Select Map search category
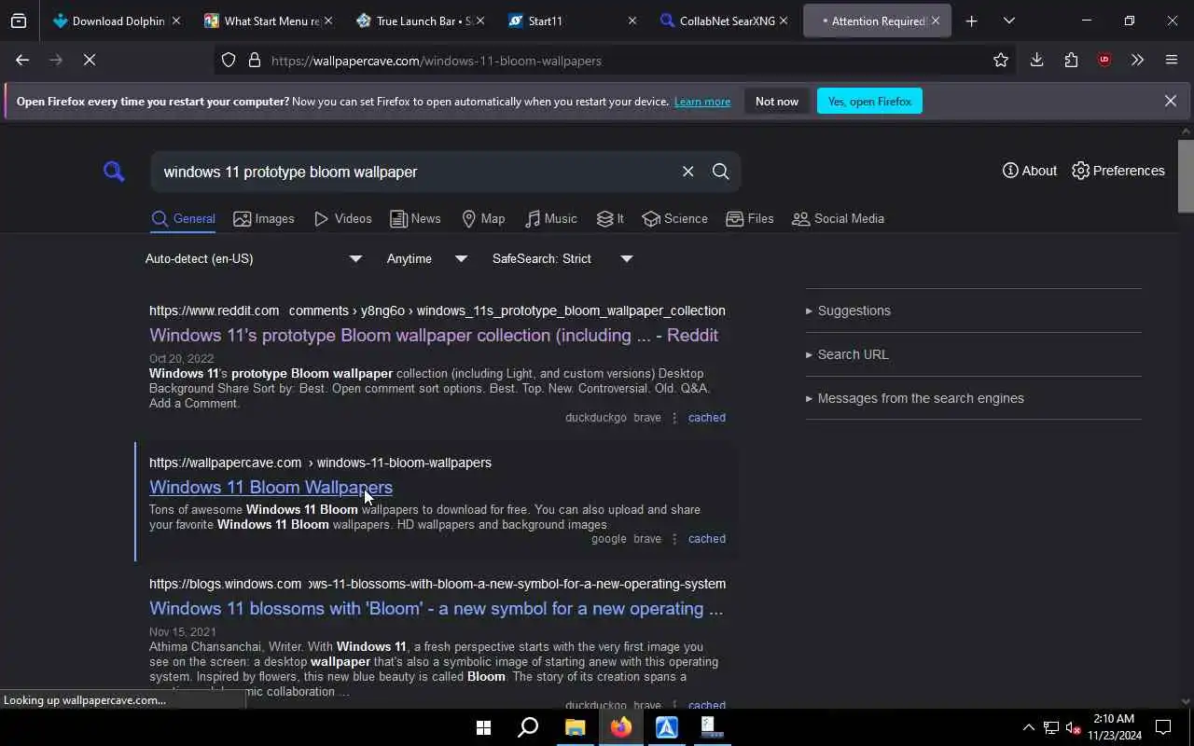 coord(483,218)
